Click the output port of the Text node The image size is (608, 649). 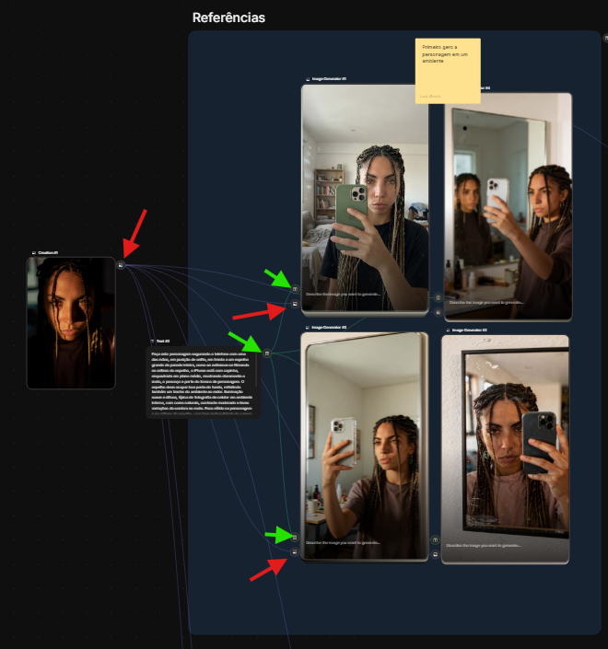267,353
